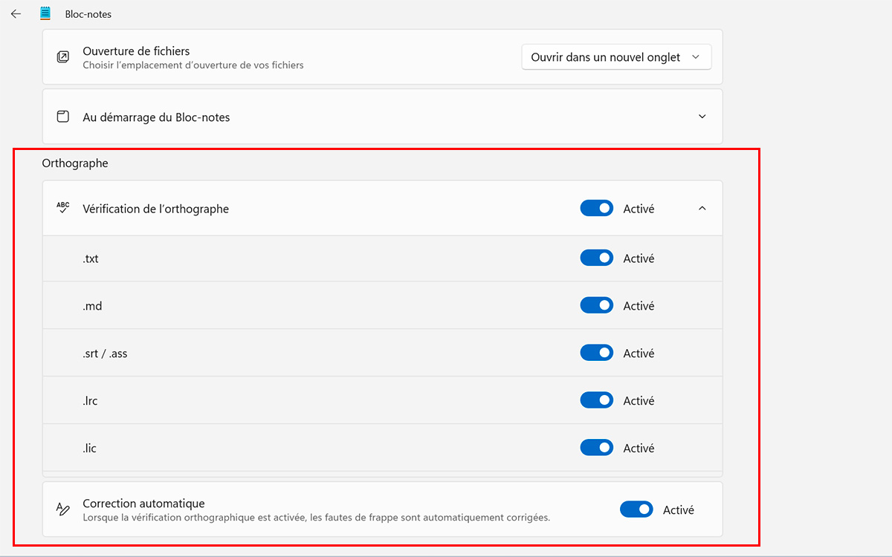Toggle Correction automatique switch
The height and width of the screenshot is (557, 892).
coord(636,509)
